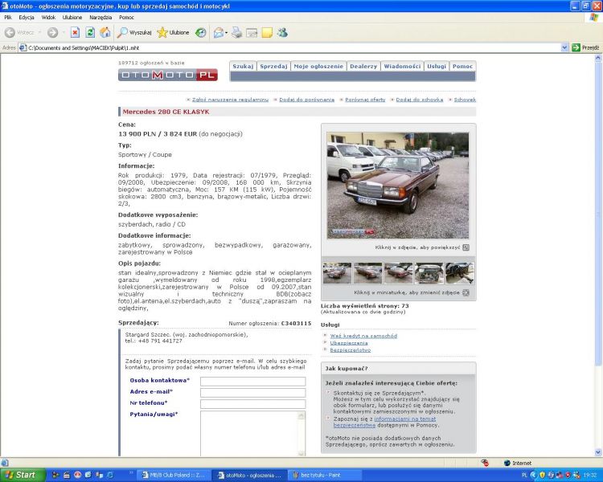Click the Ubezpieczenia link
603x482 pixels.
[x=349, y=343]
